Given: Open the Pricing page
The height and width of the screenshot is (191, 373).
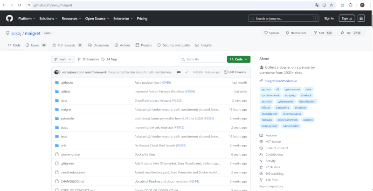Looking at the screenshot, I should tap(142, 19).
